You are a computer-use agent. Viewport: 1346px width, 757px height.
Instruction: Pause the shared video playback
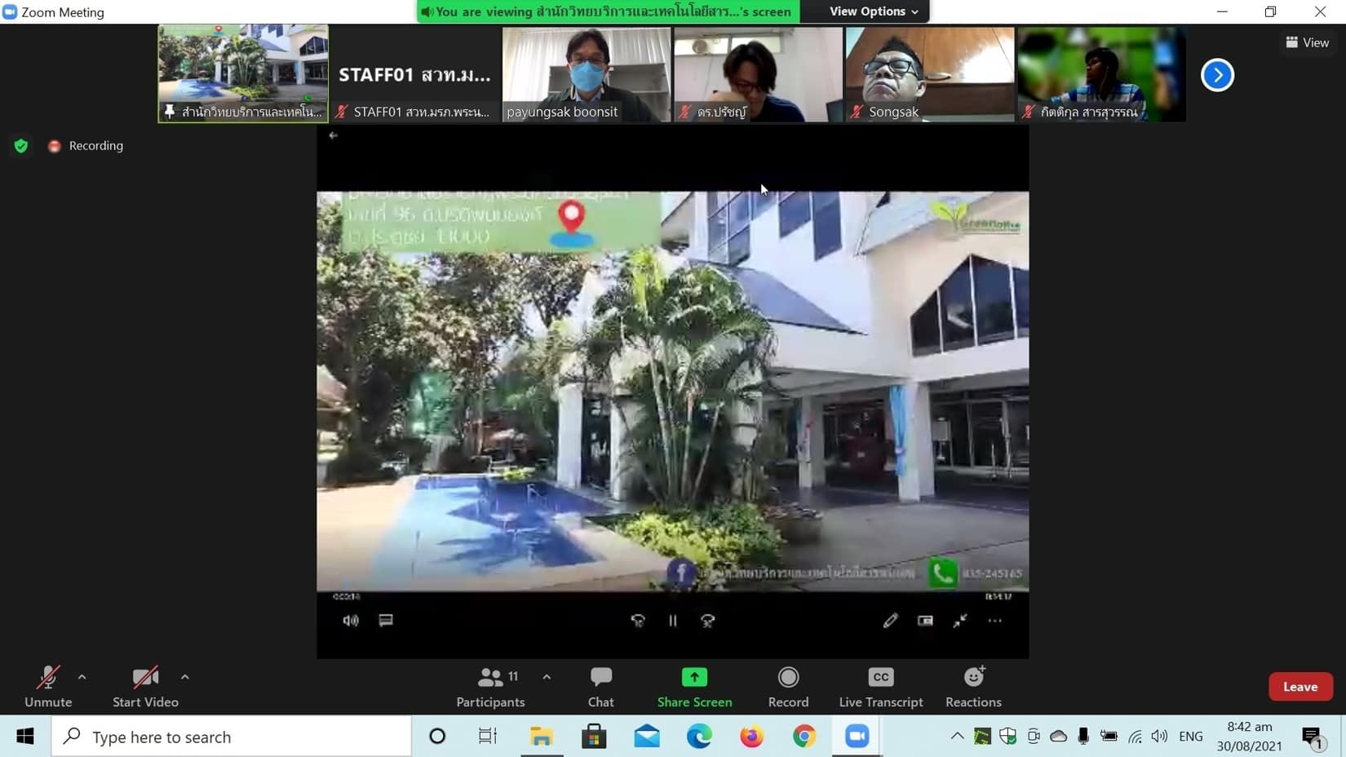tap(673, 621)
